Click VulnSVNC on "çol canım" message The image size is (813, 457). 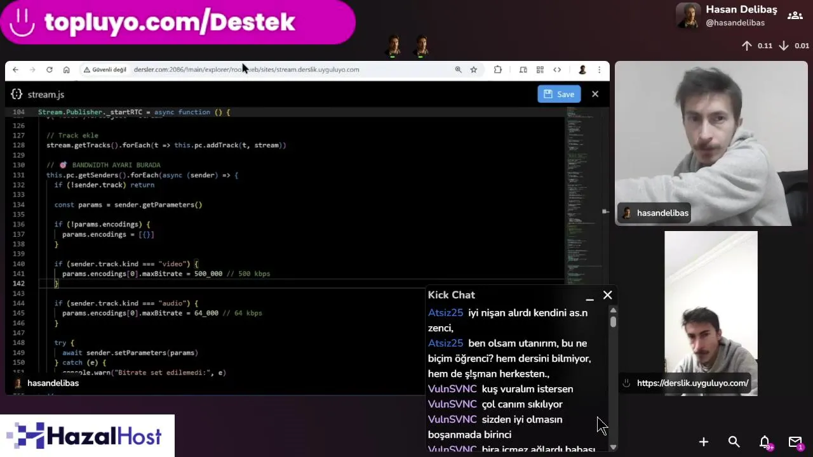(x=452, y=404)
